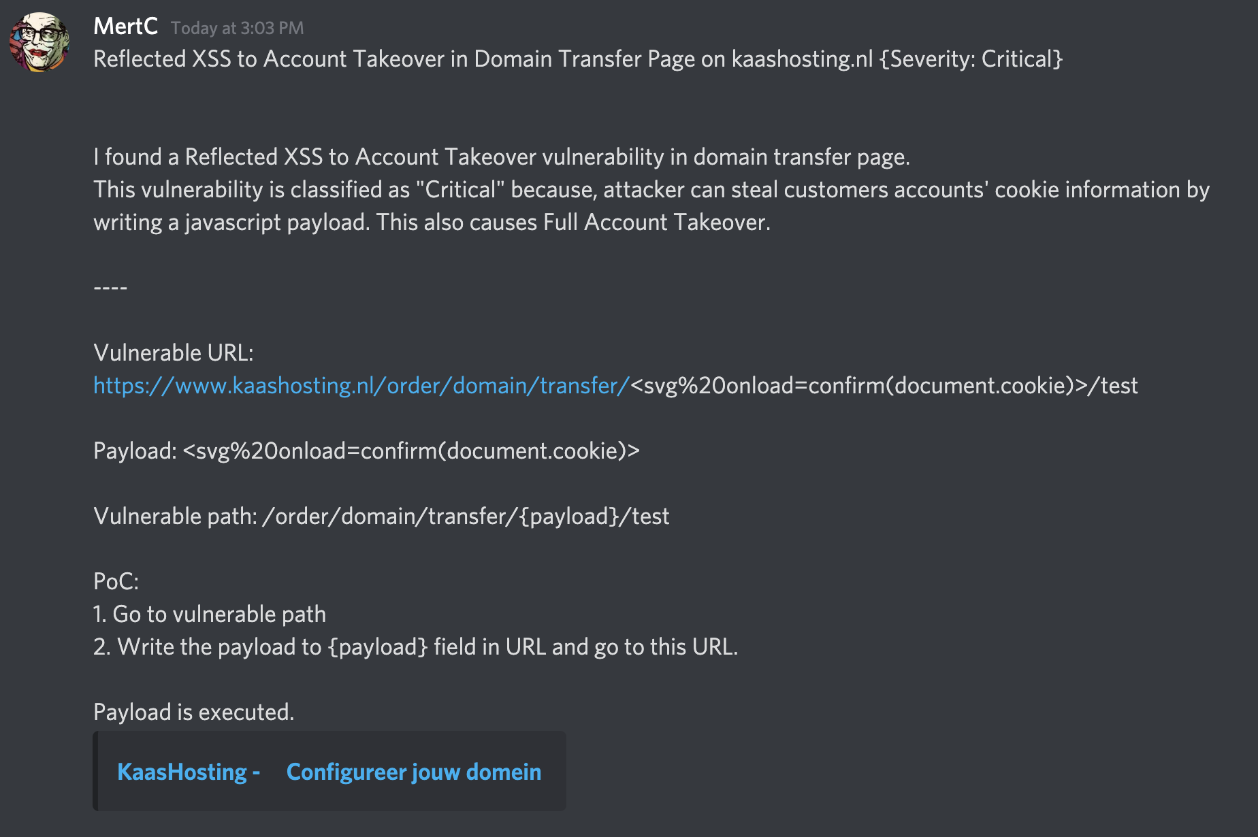Viewport: 1258px width, 837px height.
Task: Open the MertC username profile
Action: click(x=125, y=27)
